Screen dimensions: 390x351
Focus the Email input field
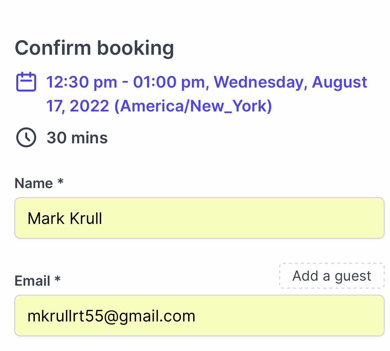tap(199, 316)
